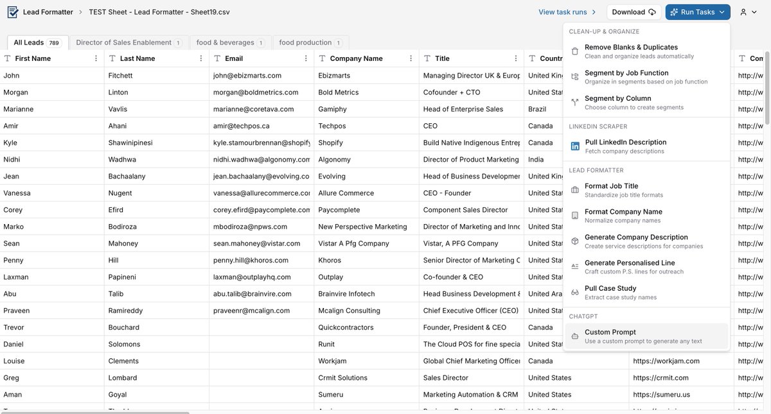Click the cell Brainvire Infotech

(x=366, y=293)
